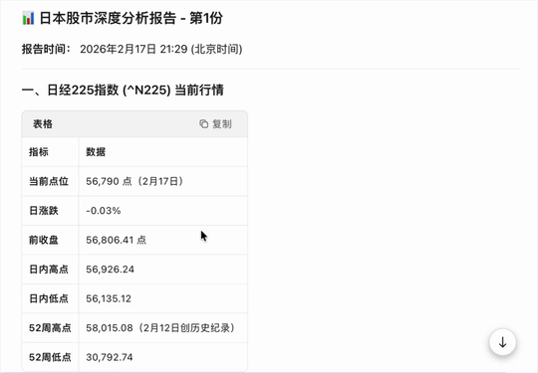Click the 前收盘 row label
Image resolution: width=538 pixels, height=373 pixels.
point(44,240)
